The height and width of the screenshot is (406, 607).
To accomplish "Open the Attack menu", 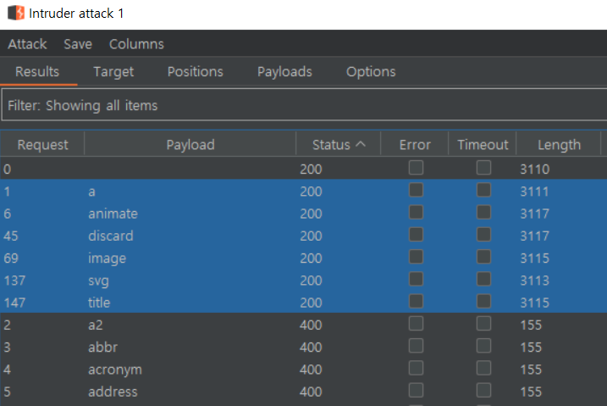I will click(27, 44).
